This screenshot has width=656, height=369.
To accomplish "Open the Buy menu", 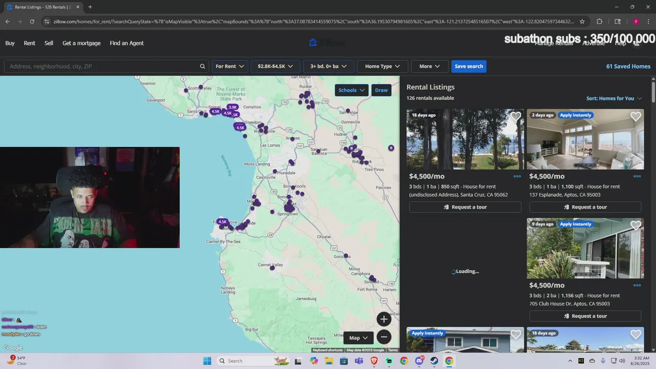I will tap(10, 43).
